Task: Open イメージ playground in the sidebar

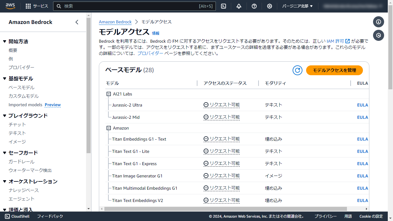Action: tap(17, 142)
